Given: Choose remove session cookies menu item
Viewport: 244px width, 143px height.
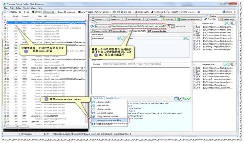Looking at the screenshot, I should point(109,120).
